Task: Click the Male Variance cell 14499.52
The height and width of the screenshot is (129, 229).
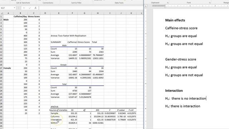Action: 72,58
